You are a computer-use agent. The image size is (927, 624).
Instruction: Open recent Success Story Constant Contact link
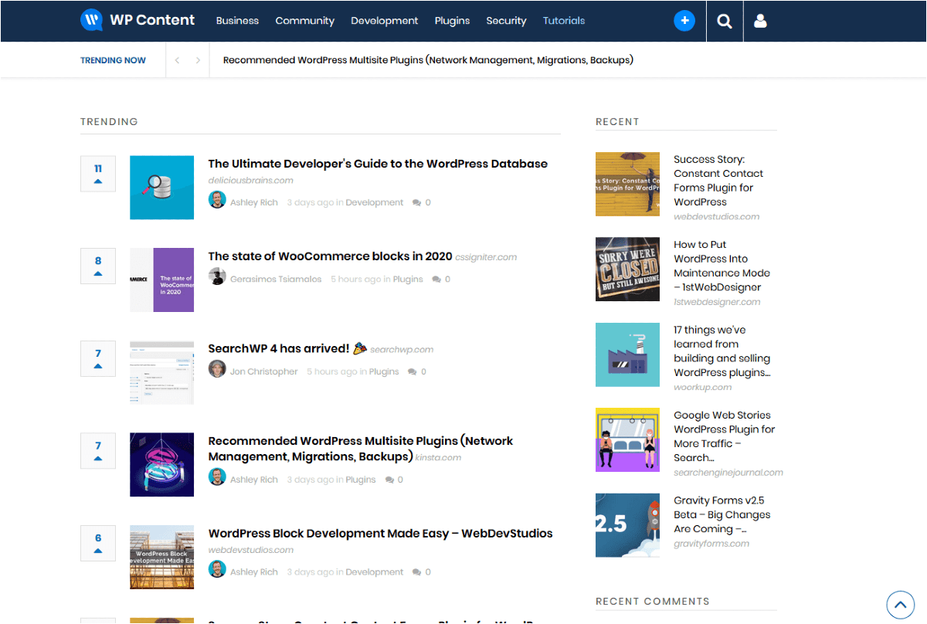[718, 181]
